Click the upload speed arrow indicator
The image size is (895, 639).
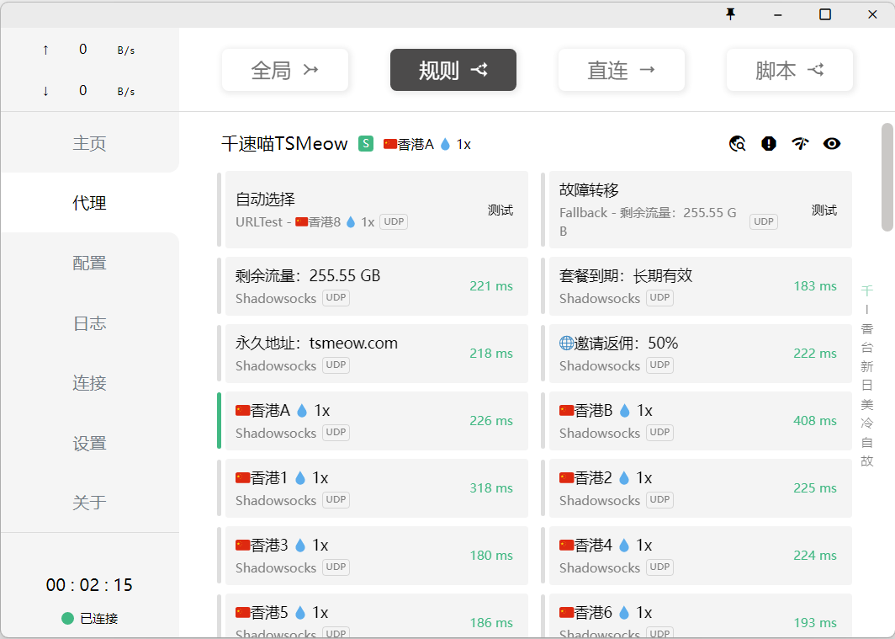point(45,51)
